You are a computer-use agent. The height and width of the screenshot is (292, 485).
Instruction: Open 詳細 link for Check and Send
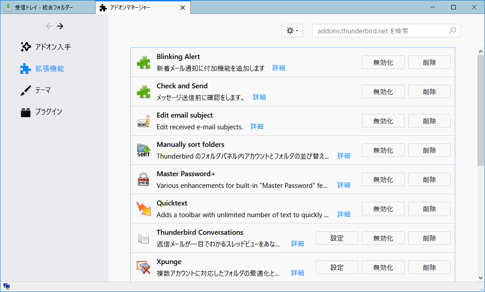[x=259, y=97]
